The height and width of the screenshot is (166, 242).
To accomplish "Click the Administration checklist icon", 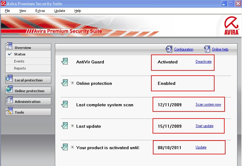I will click(9, 100).
